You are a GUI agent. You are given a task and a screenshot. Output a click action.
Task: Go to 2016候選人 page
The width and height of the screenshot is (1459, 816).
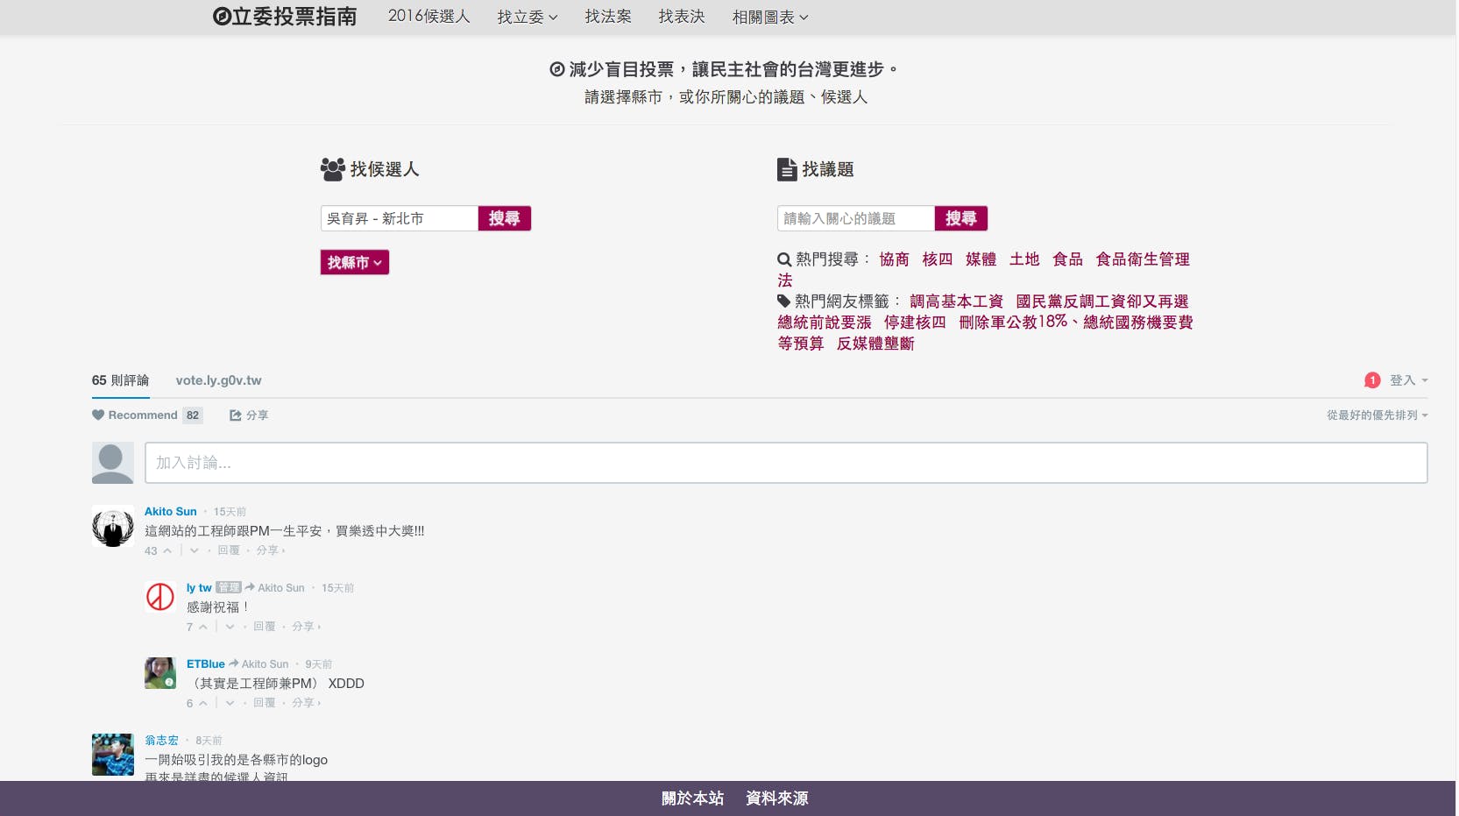point(428,17)
